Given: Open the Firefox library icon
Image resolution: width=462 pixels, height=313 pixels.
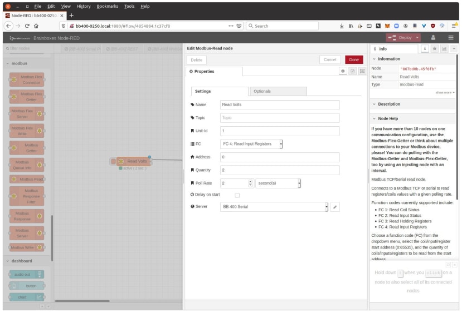Looking at the screenshot, I should pyautogui.click(x=351, y=26).
